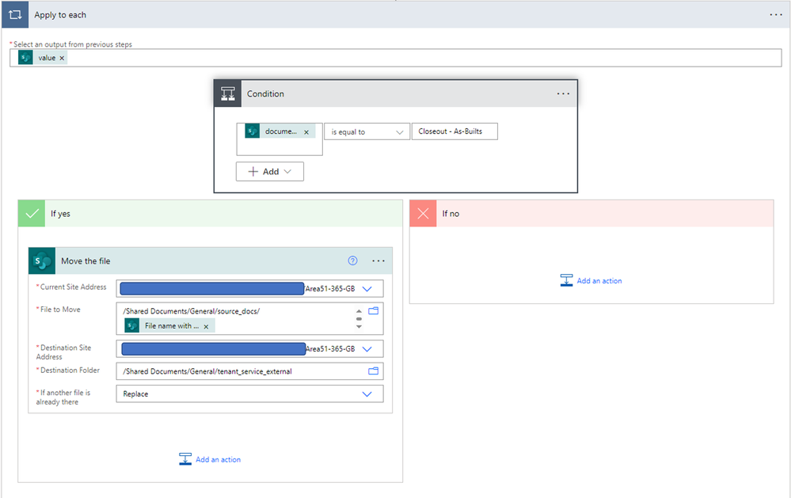Click the SharePoint icon on value token

click(25, 58)
